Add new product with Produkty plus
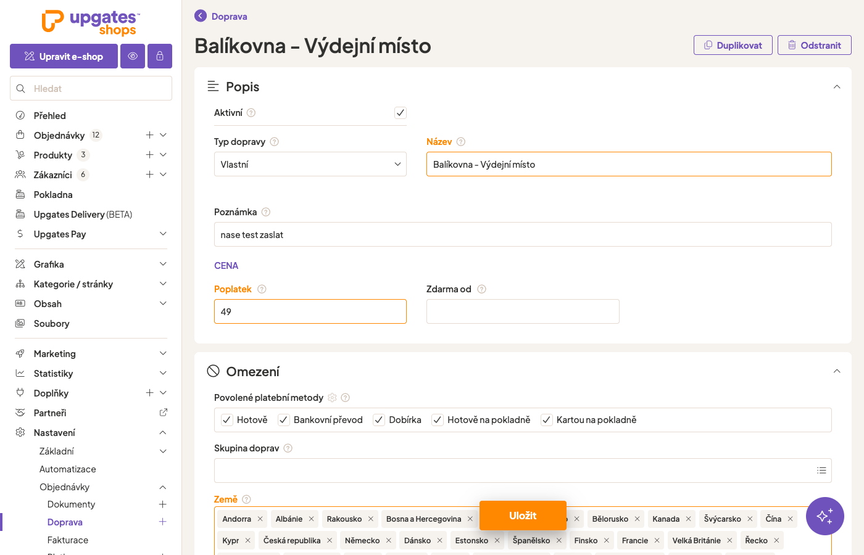 [x=149, y=155]
